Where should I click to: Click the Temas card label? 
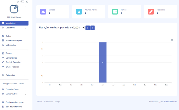[124, 10]
